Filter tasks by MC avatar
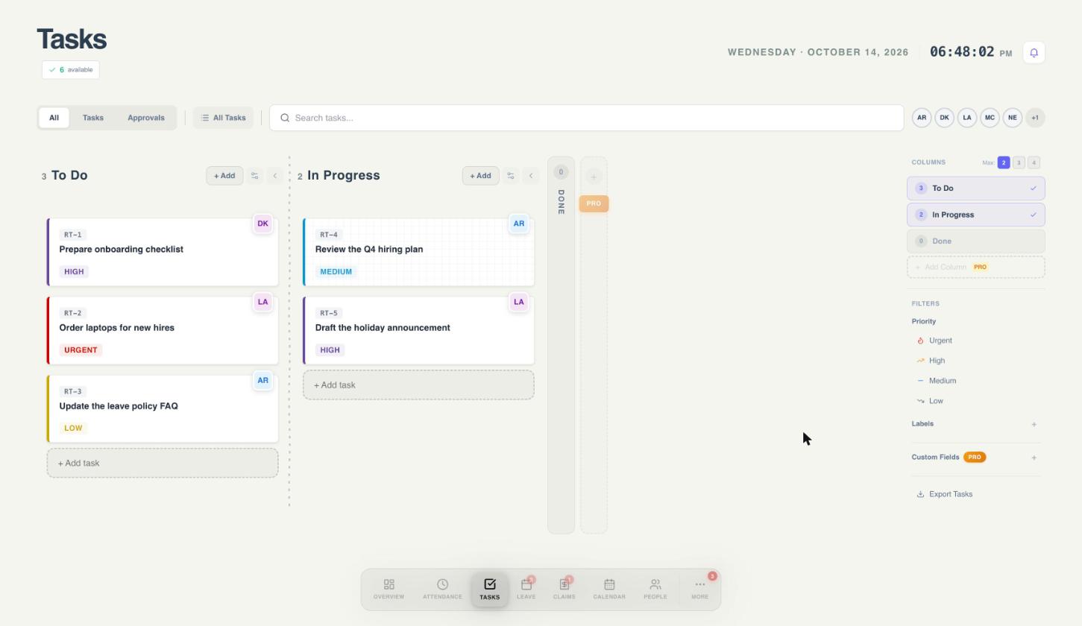1082x626 pixels. [990, 118]
